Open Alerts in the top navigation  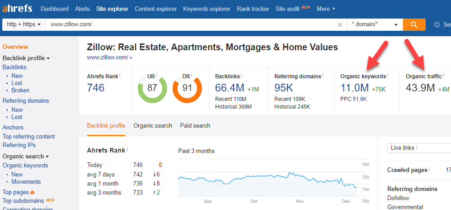point(82,9)
